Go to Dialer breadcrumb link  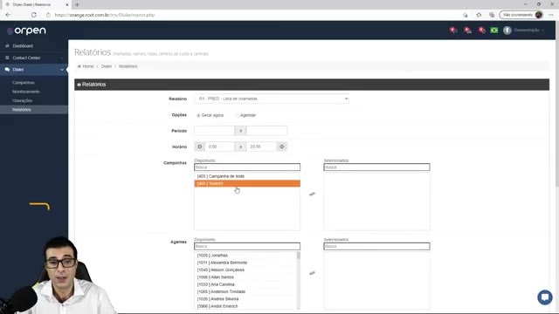point(107,66)
